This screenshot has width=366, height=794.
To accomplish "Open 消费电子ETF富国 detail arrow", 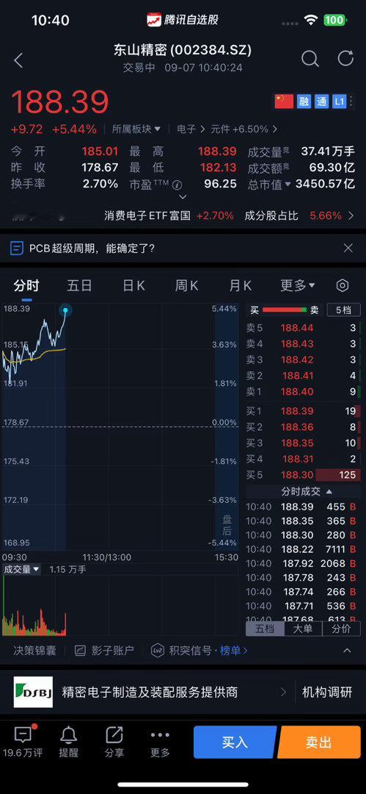I will coord(351,215).
